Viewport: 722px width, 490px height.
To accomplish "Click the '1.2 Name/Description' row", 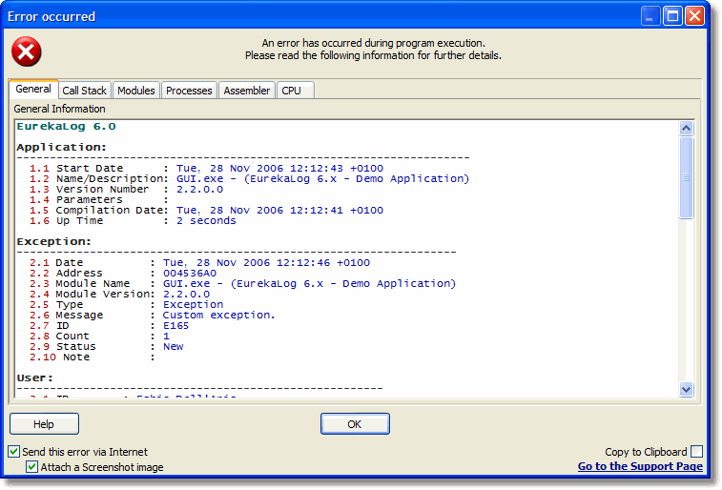I will coord(249,178).
